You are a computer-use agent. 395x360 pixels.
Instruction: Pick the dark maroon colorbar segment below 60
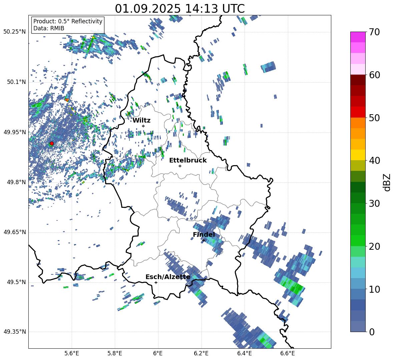click(x=358, y=80)
